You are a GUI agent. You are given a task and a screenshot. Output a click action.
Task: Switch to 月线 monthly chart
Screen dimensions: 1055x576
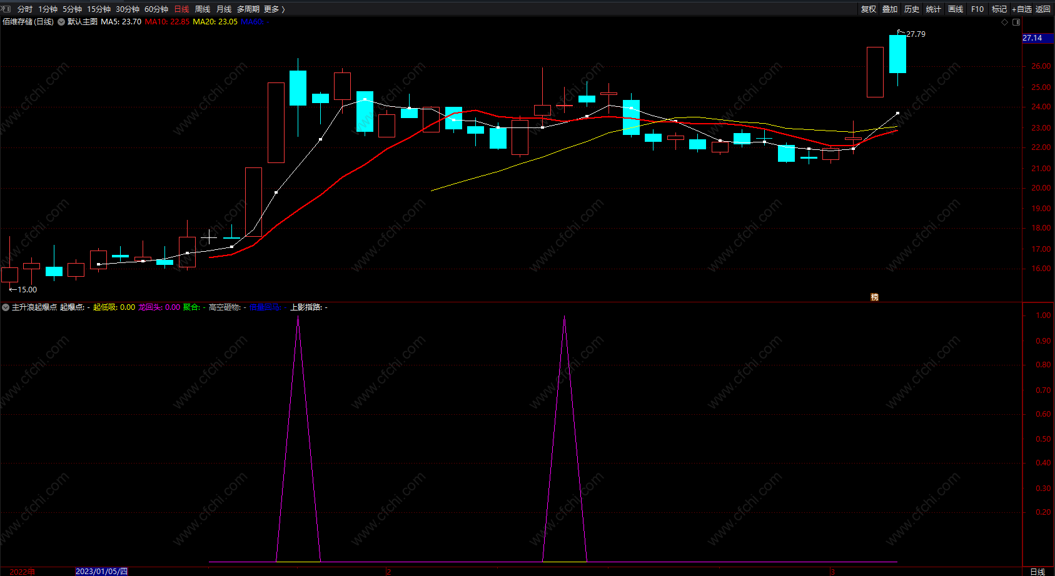click(224, 9)
